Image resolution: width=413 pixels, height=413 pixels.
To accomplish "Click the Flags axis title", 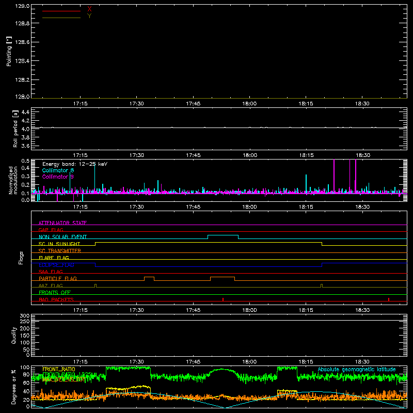I will (21, 258).
